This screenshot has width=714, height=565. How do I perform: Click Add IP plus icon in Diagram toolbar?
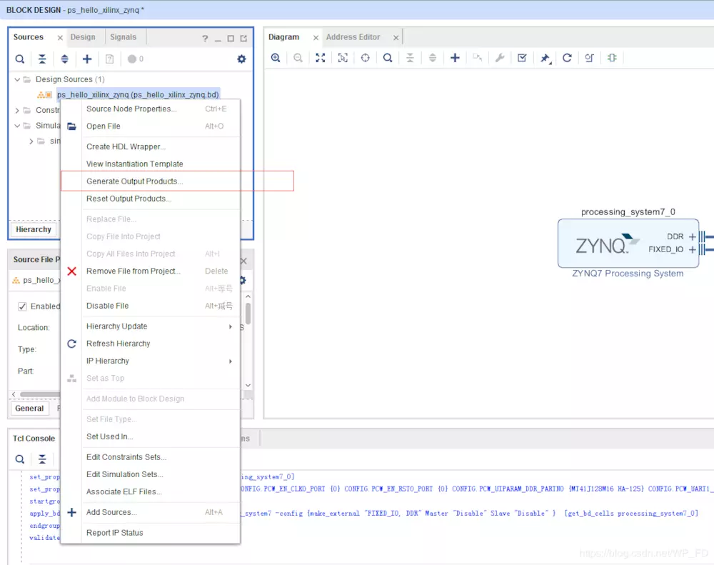point(455,58)
